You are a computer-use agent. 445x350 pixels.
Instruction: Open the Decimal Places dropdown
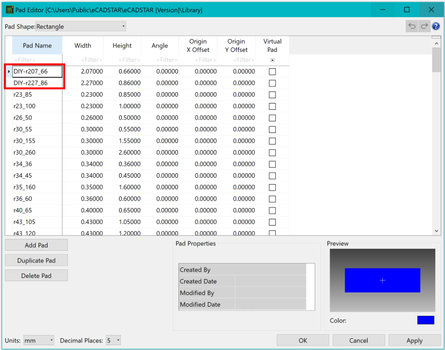[113, 340]
